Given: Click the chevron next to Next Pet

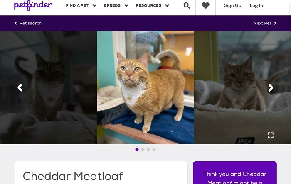Looking at the screenshot, I should [x=275, y=23].
